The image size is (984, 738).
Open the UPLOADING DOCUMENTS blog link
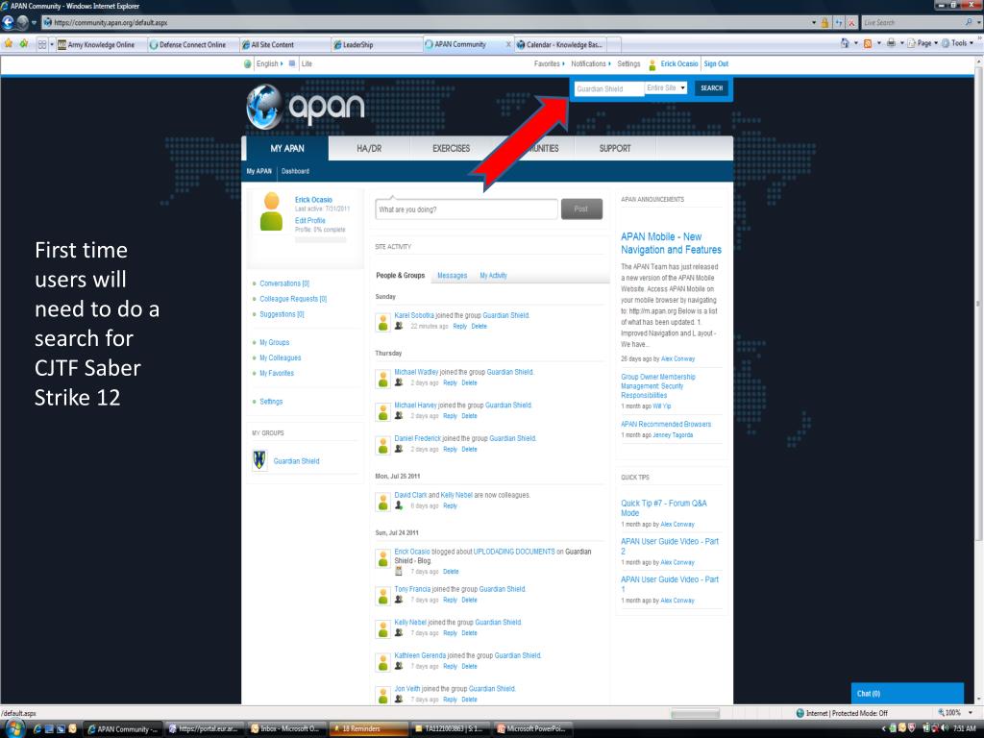click(514, 552)
